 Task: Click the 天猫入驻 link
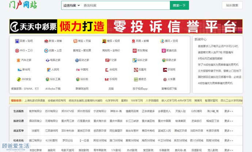(x=180, y=111)
